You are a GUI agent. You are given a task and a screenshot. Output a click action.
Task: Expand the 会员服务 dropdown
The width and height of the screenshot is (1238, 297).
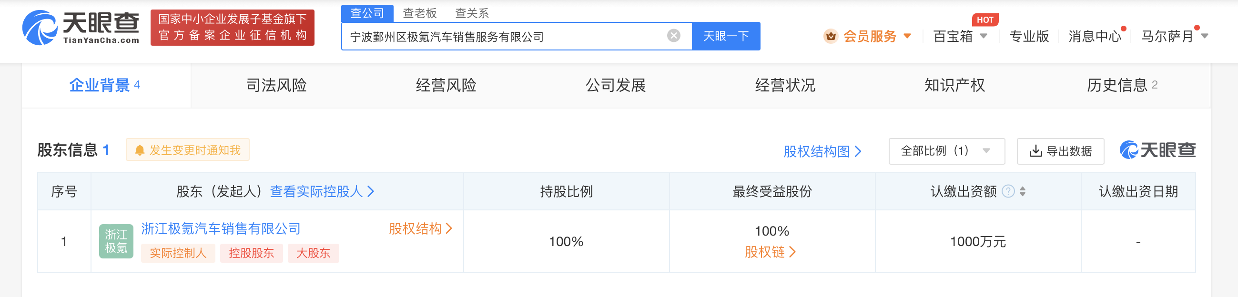pyautogui.click(x=907, y=36)
